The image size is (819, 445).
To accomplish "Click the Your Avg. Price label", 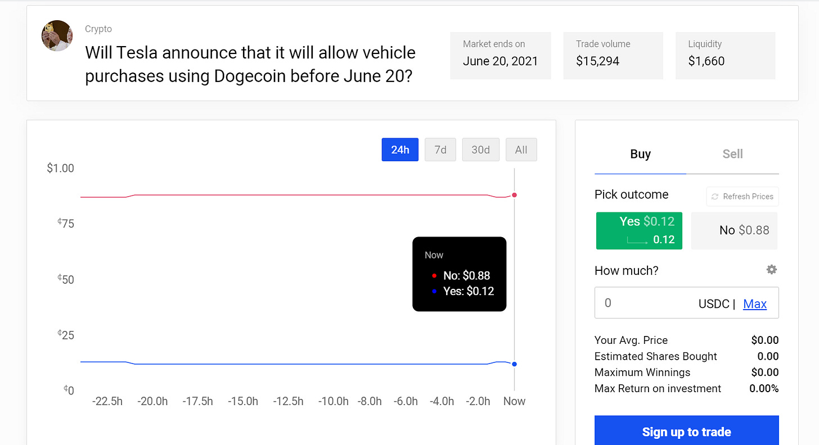I will click(631, 340).
